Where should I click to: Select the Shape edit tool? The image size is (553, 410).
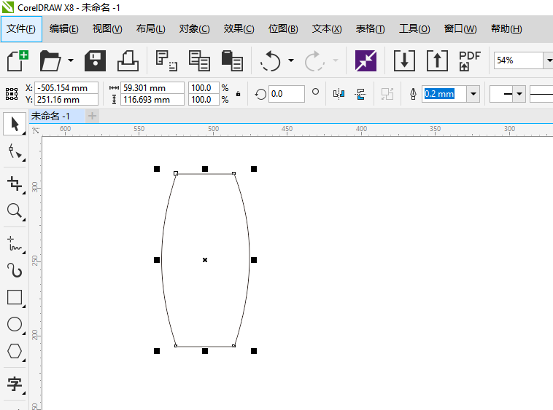[14, 151]
